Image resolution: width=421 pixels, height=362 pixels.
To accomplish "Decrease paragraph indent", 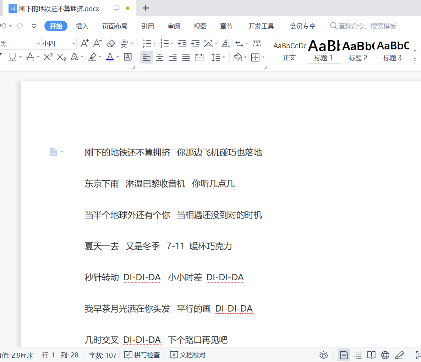I will click(182, 43).
